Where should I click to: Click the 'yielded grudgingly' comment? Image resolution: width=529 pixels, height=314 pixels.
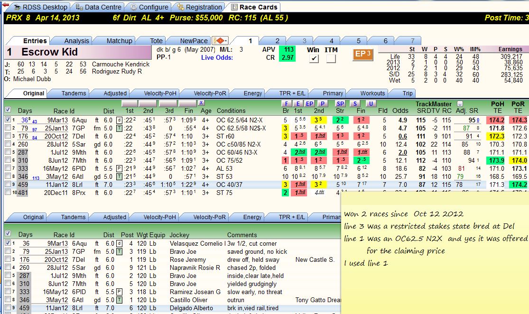251,284
